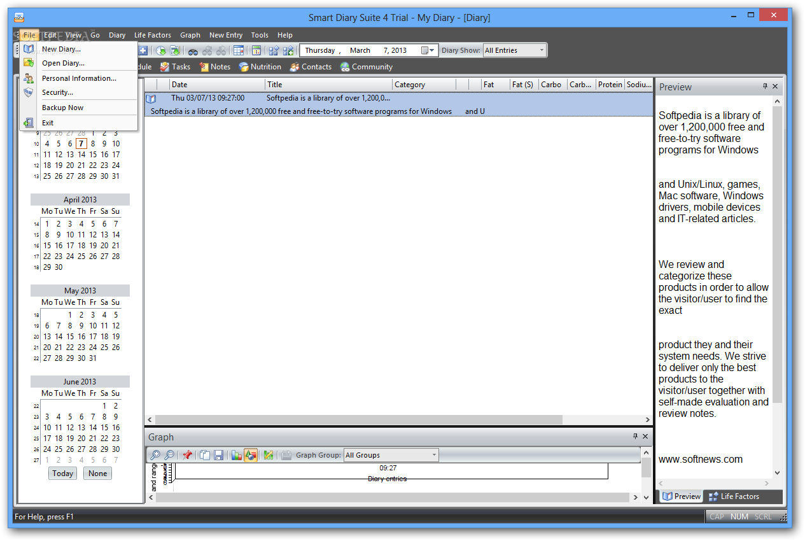The height and width of the screenshot is (541, 805).
Task: Click the Graph panel horizontal scroll right arrow
Action: tap(634, 497)
